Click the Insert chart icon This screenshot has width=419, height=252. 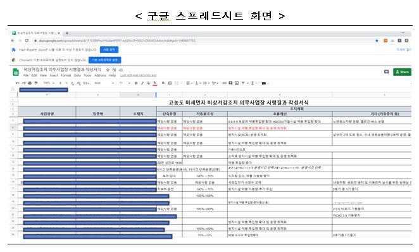(x=237, y=83)
